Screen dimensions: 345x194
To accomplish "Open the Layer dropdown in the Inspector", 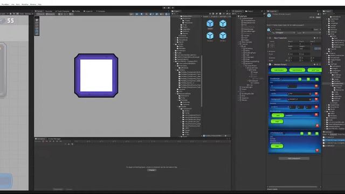I will [311, 33].
